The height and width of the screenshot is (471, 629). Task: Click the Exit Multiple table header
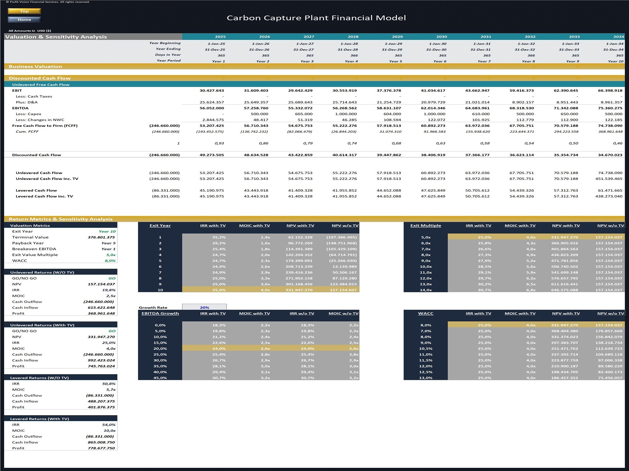(x=426, y=225)
